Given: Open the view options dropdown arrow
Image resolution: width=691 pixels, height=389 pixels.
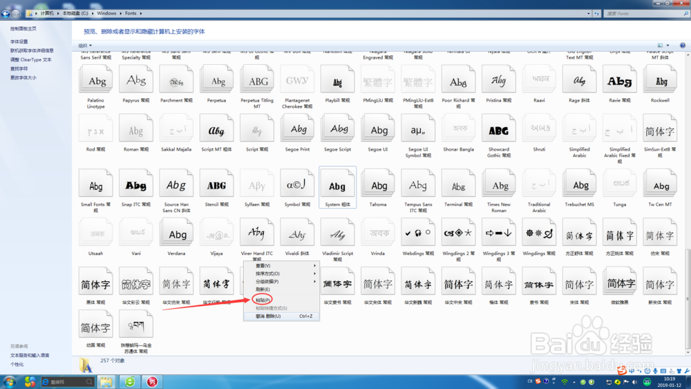Looking at the screenshot, I should click(668, 46).
